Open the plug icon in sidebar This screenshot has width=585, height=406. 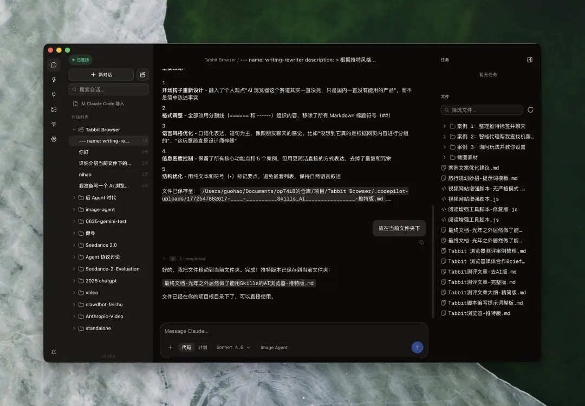[x=54, y=94]
